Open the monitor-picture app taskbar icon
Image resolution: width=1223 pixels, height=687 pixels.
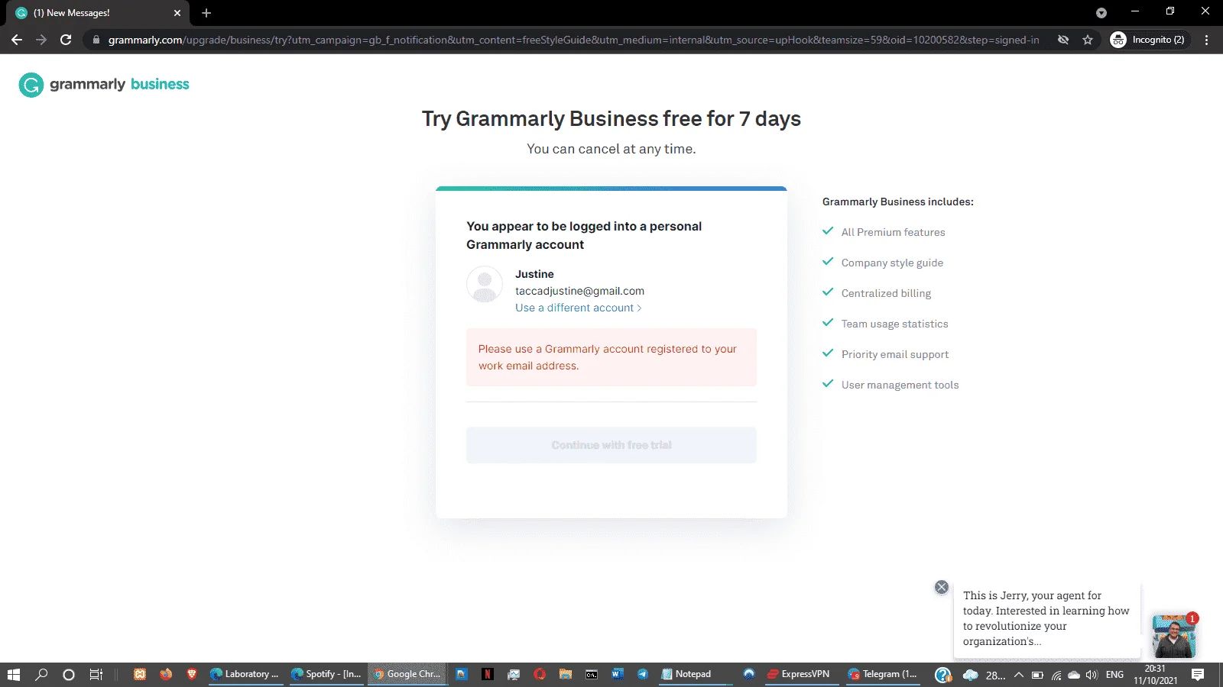point(514,674)
